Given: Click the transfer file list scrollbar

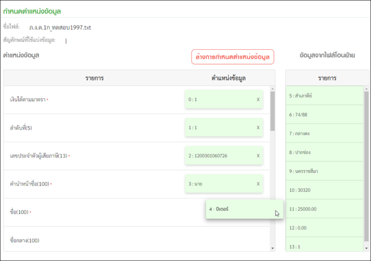Looking at the screenshot, I should pyautogui.click(x=366, y=145).
